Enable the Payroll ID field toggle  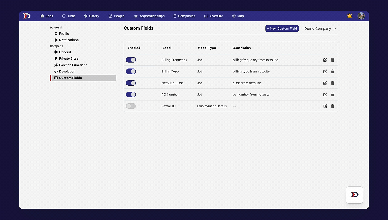[x=131, y=106]
